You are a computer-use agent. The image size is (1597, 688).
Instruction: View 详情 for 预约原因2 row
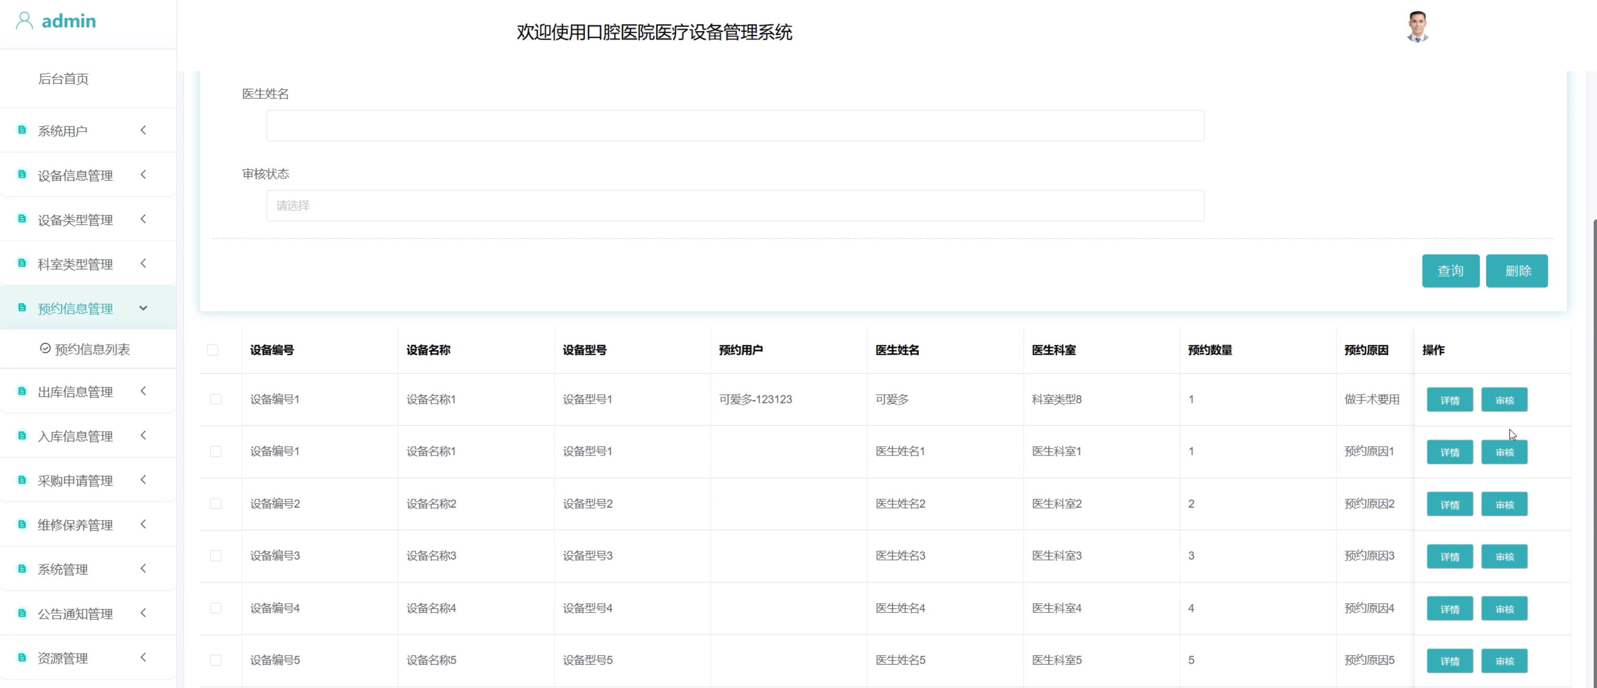pos(1450,504)
